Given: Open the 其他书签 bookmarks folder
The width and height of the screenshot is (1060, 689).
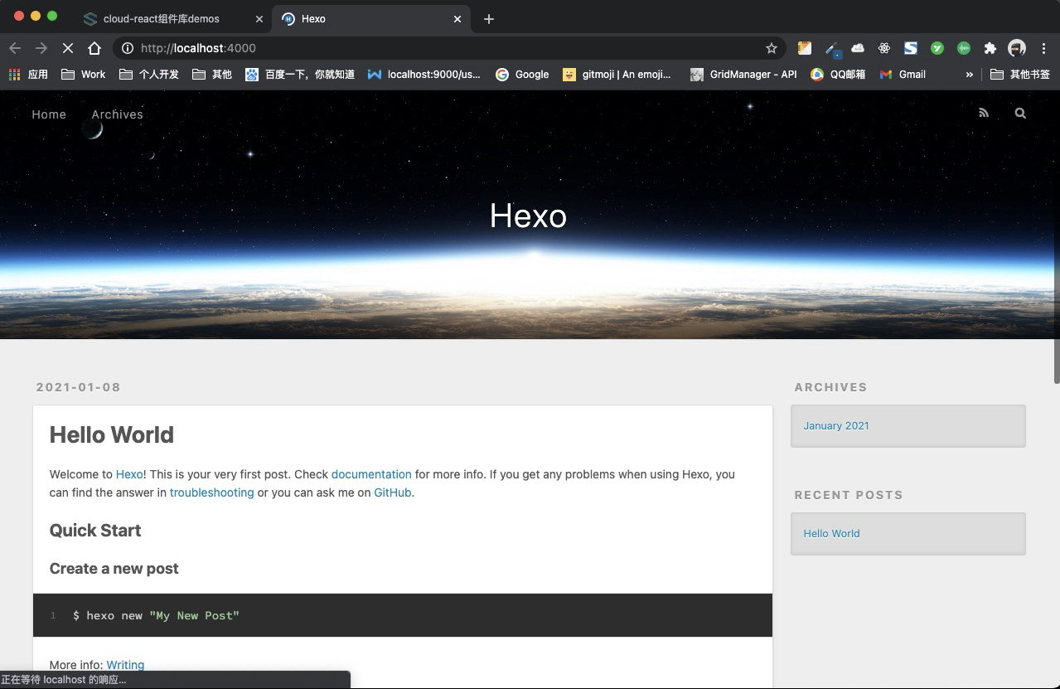Looking at the screenshot, I should coord(1021,75).
